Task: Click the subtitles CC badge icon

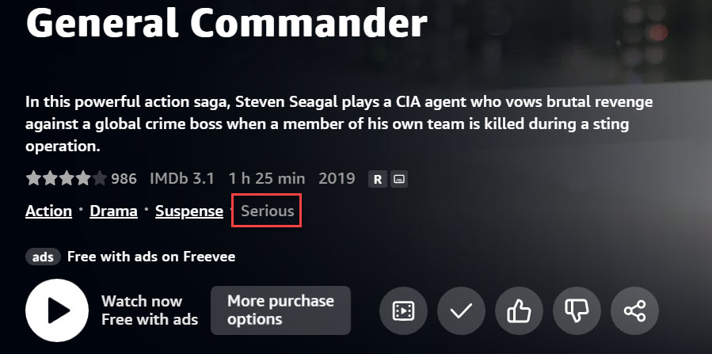Action: coord(399,180)
